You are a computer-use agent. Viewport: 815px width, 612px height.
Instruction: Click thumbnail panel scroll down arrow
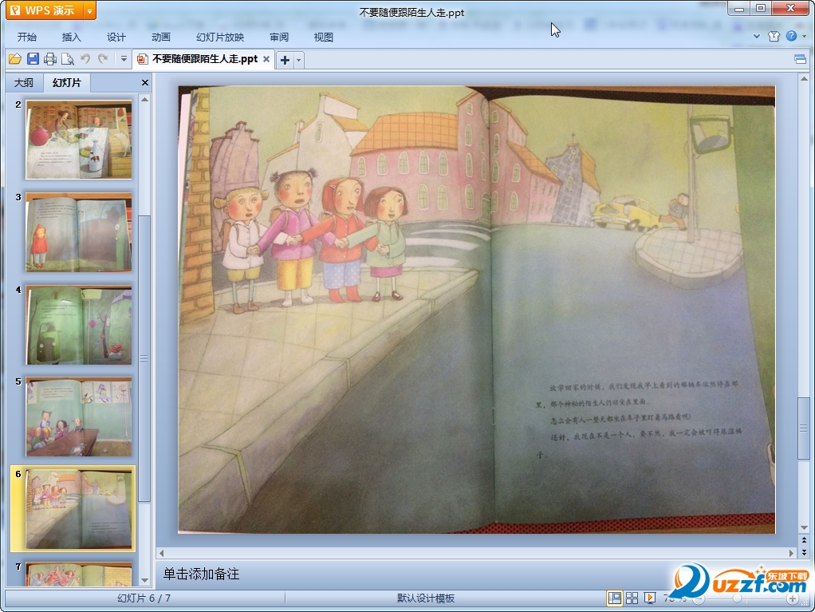pyautogui.click(x=145, y=580)
